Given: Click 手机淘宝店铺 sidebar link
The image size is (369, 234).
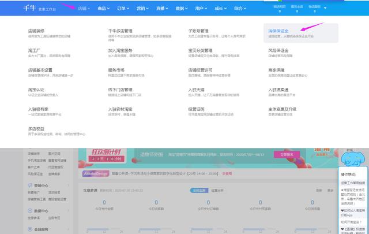Looking at the screenshot, I should [x=37, y=161].
